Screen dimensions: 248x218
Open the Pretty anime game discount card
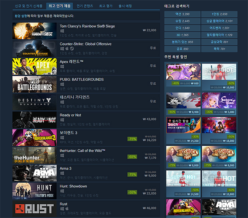click(183, 75)
